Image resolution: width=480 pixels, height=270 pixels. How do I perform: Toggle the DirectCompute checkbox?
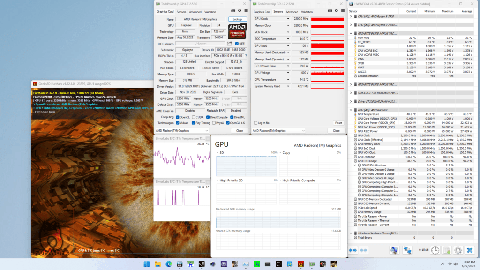[208, 117]
